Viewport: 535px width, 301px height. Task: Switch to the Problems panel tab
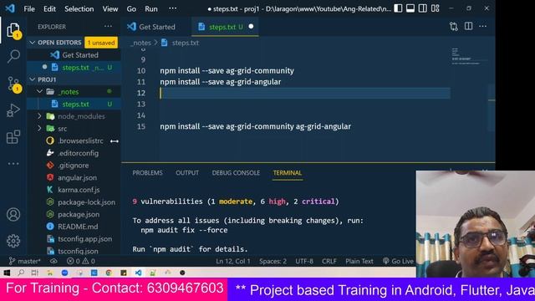pos(147,173)
